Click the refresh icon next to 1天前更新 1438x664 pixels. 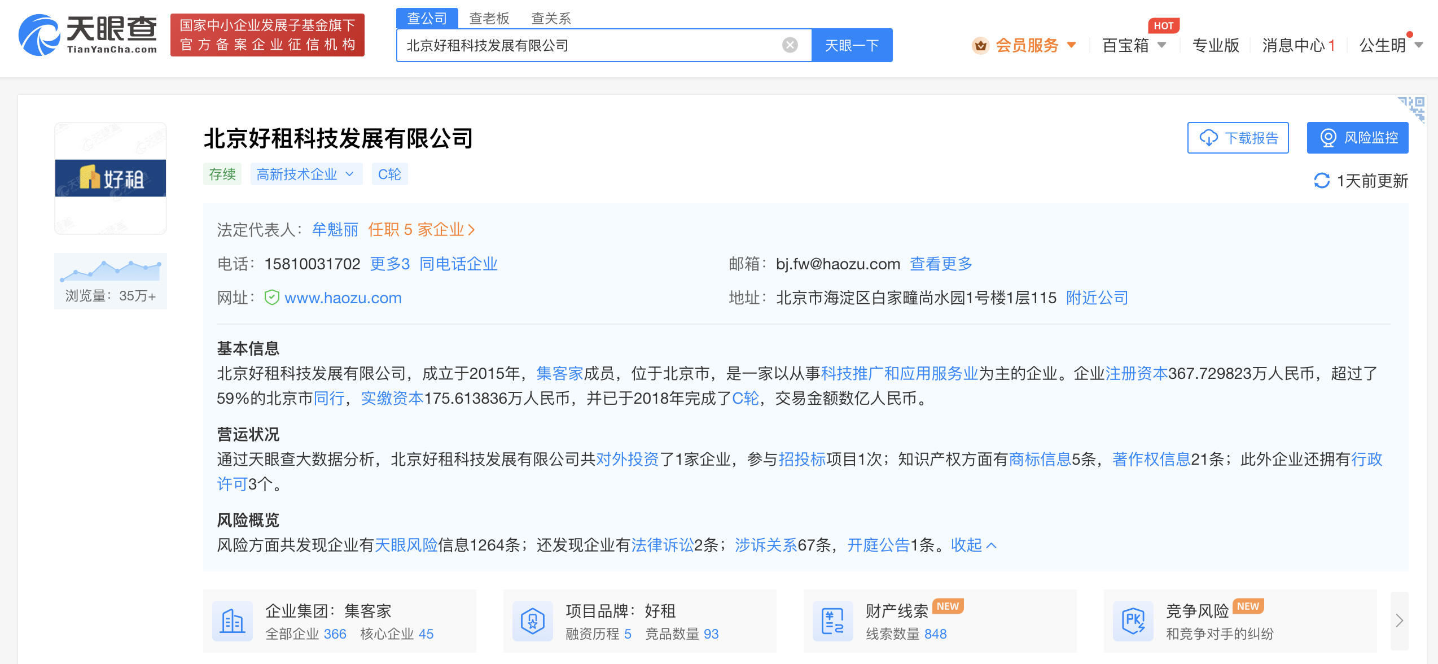(x=1322, y=181)
